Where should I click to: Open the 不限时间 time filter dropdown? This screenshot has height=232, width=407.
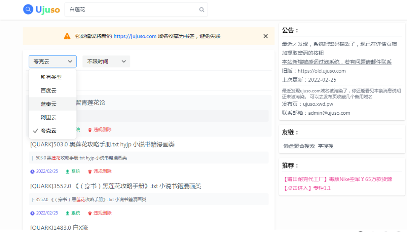tap(106, 61)
